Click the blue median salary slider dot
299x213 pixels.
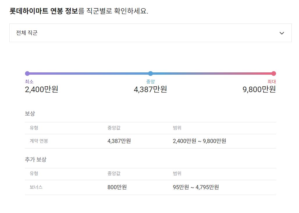tap(150, 73)
